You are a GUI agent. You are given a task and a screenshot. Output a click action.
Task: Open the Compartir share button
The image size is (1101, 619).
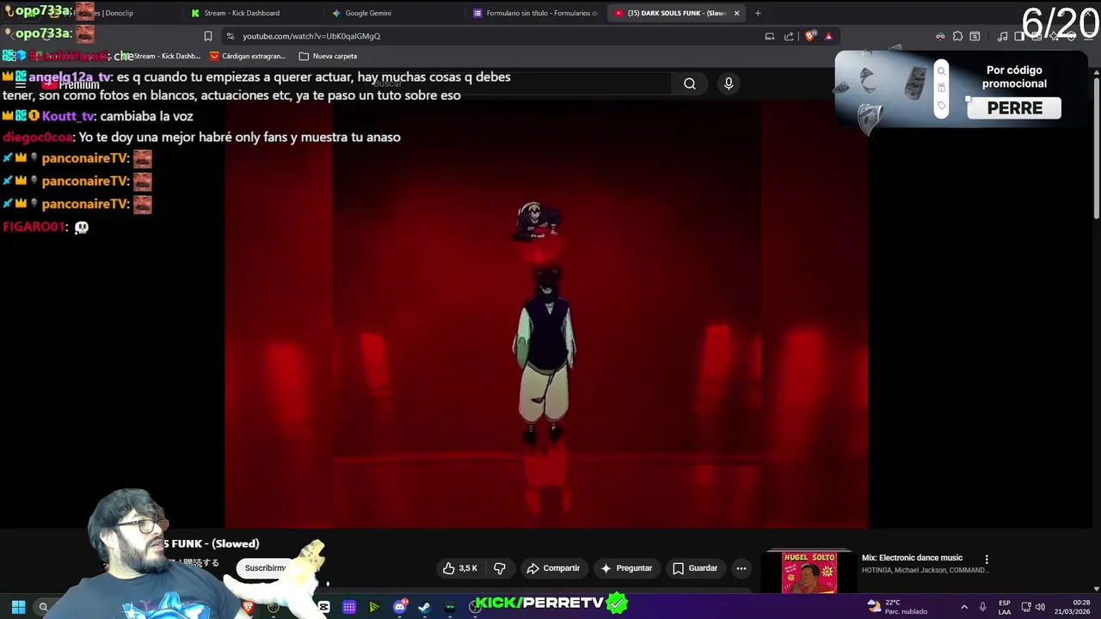tap(553, 568)
